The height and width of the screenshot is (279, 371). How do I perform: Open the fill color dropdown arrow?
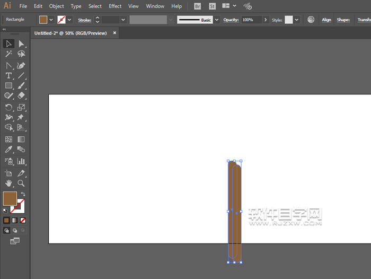tap(51, 20)
